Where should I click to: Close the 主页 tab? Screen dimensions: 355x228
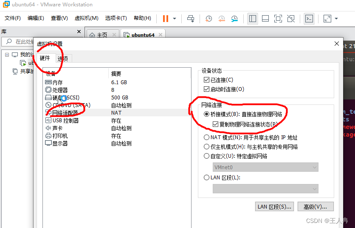(x=114, y=35)
